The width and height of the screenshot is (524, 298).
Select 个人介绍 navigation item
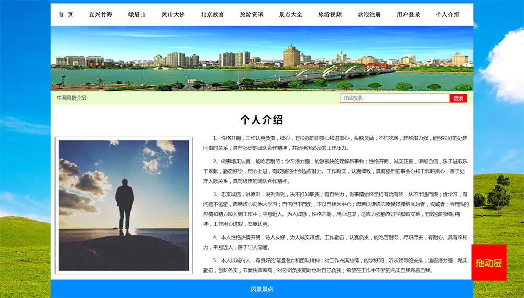[x=447, y=14]
